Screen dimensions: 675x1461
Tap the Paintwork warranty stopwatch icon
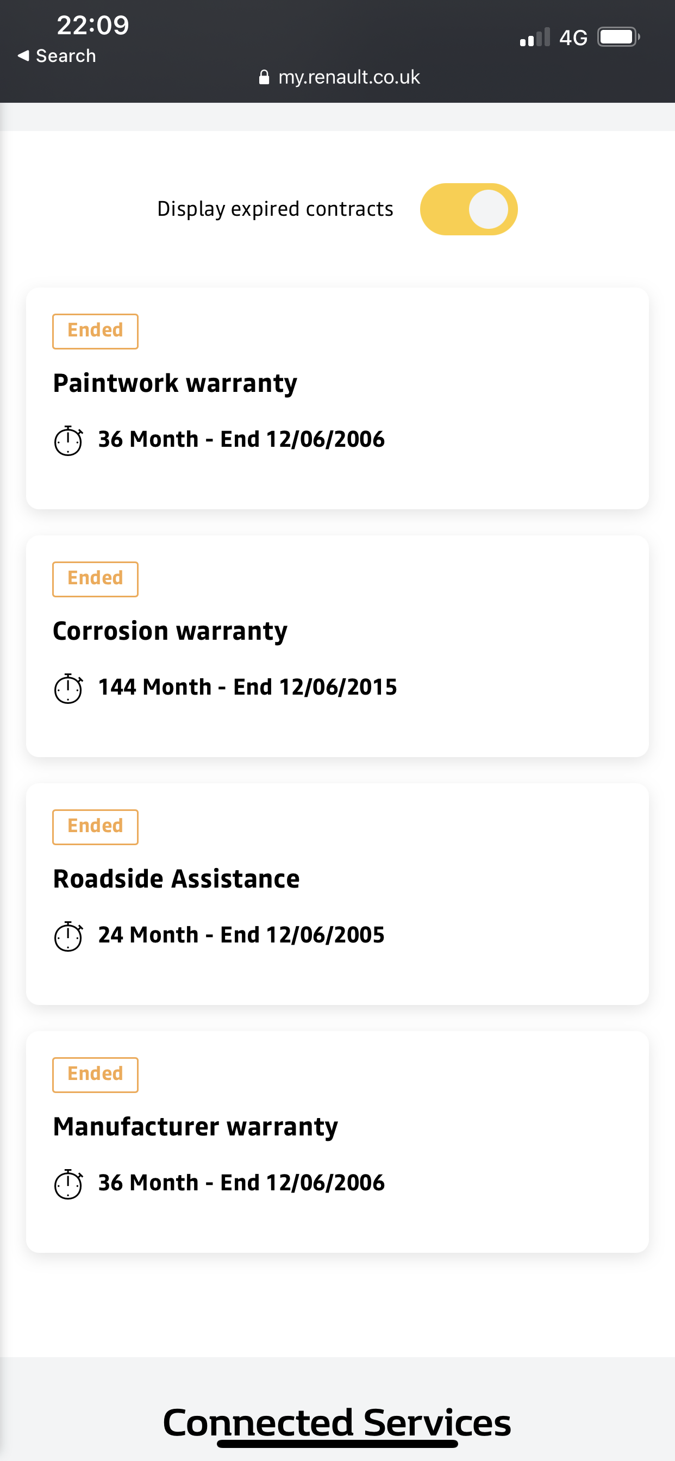point(68,441)
